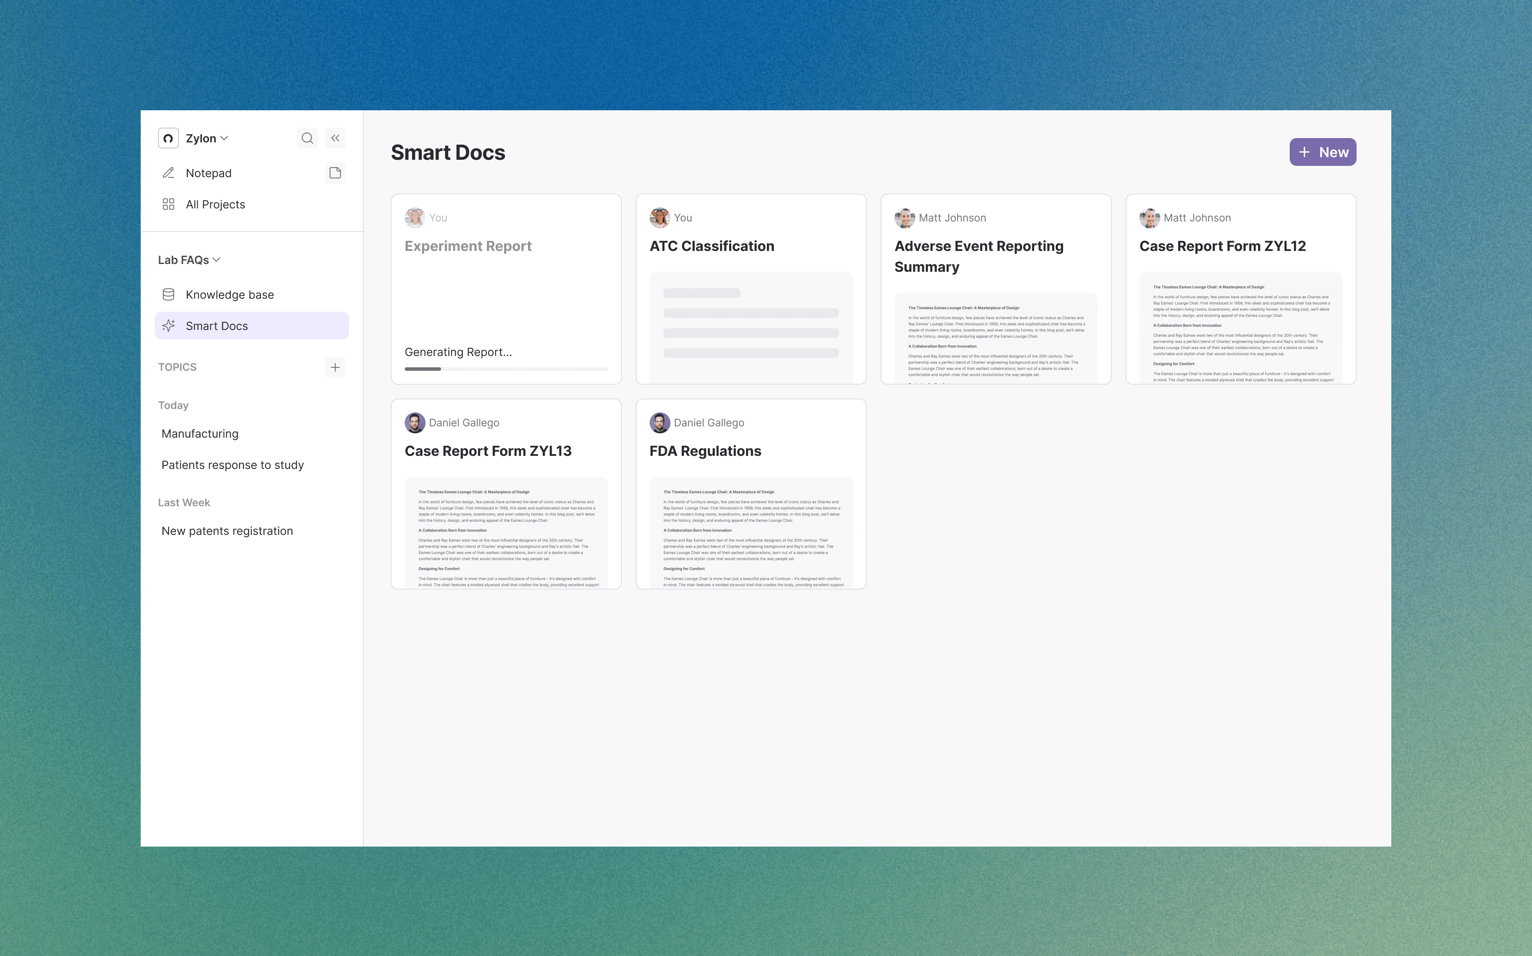Click the Generating Report progress bar
Screen dimensions: 1532x956
[506, 369]
